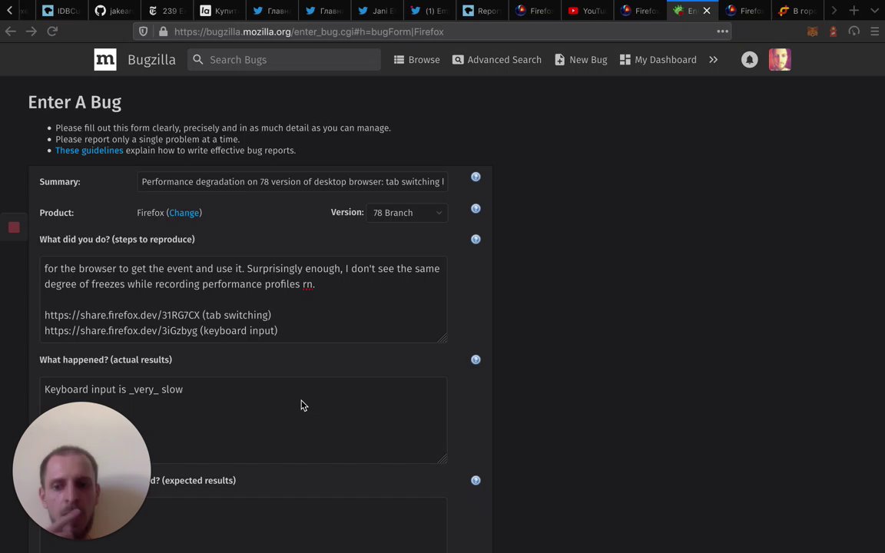The height and width of the screenshot is (553, 885).
Task: Open the Browse menu item
Action: (x=416, y=59)
